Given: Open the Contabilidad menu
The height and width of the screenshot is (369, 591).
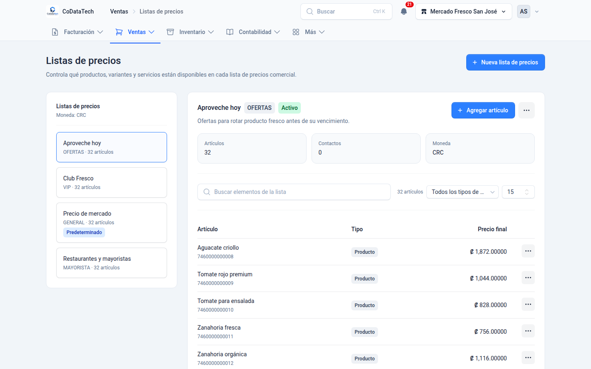Looking at the screenshot, I should pyautogui.click(x=253, y=32).
